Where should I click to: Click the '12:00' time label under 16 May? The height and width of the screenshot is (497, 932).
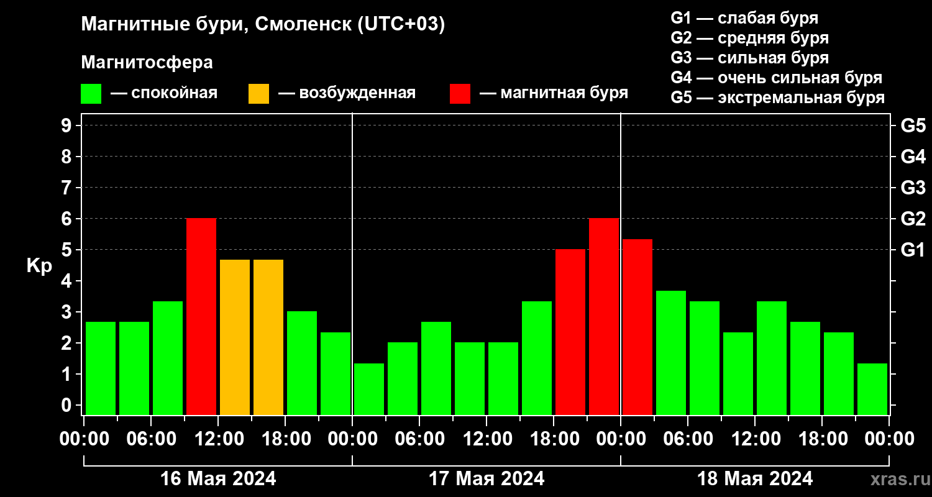pos(218,439)
